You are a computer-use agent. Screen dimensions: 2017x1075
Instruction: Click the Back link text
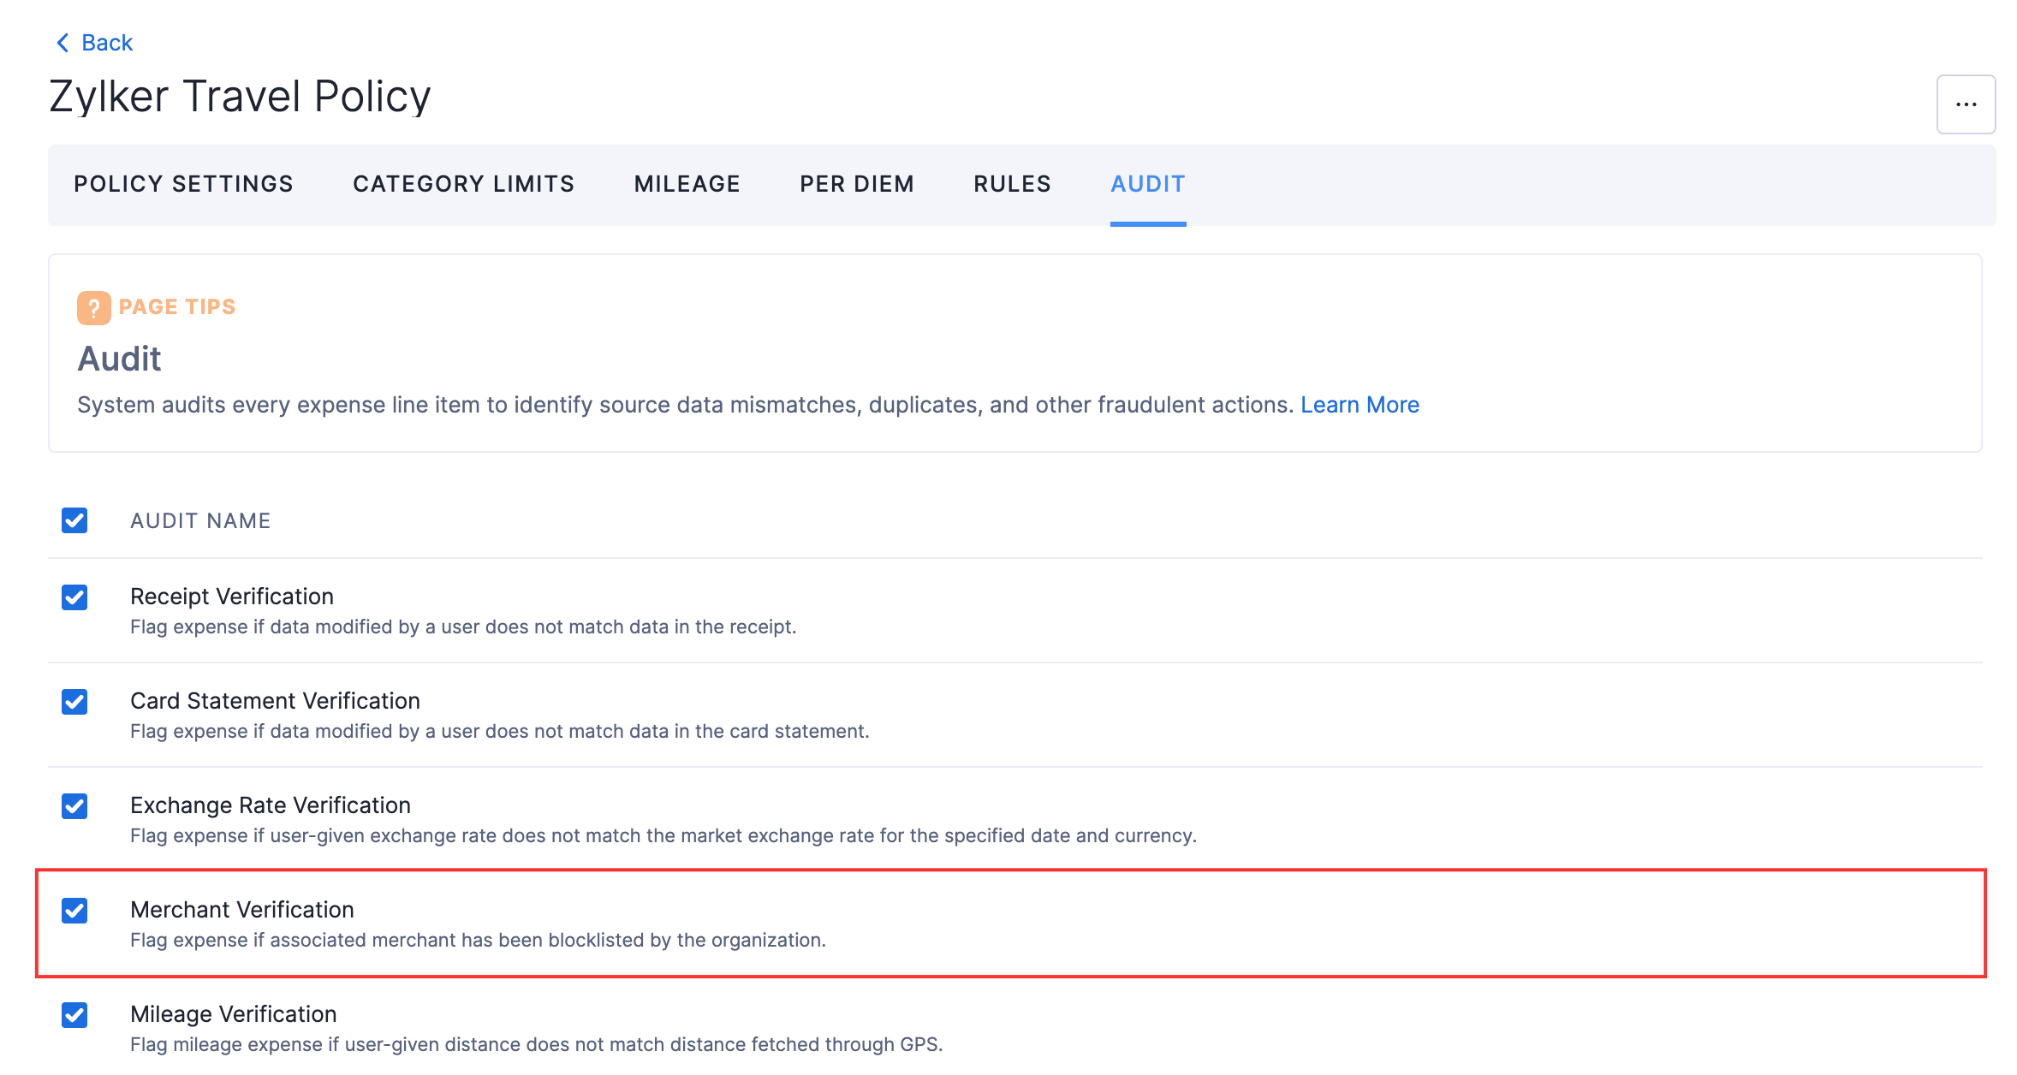pos(107,43)
